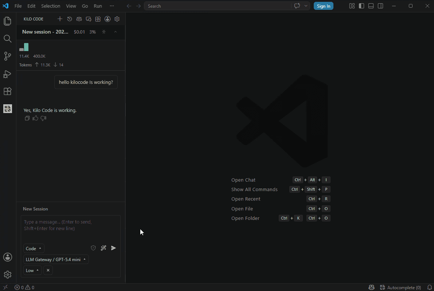This screenshot has width=434, height=291.
Task: Click the condense context icon beside 3%
Action: (104, 32)
